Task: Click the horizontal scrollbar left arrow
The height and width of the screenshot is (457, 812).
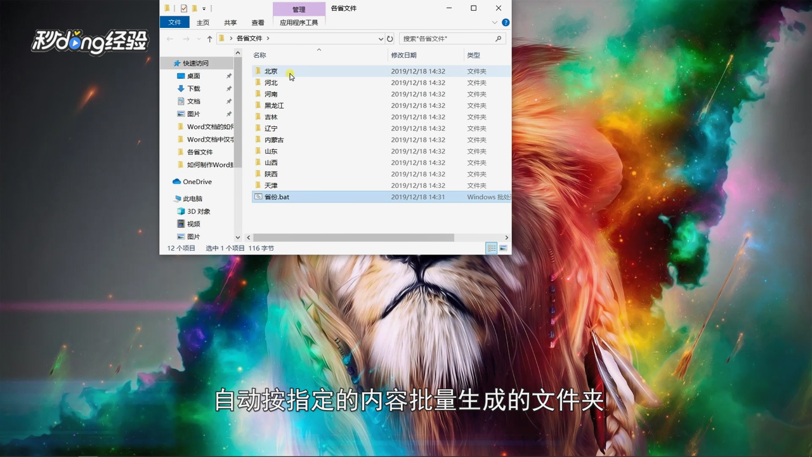Action: click(x=249, y=237)
